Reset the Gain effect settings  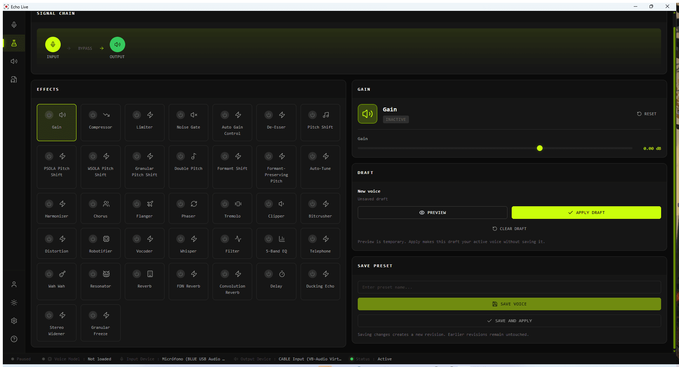[647, 114]
